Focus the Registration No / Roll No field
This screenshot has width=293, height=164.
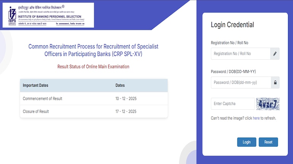[240, 54]
